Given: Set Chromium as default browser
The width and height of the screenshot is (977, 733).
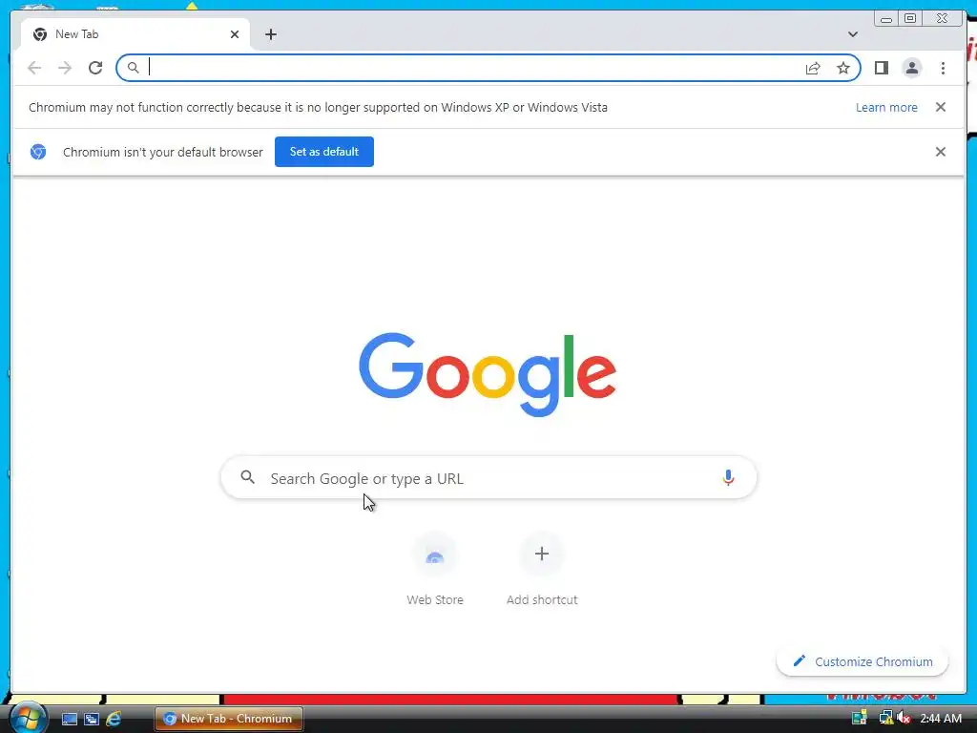Looking at the screenshot, I should click(324, 152).
